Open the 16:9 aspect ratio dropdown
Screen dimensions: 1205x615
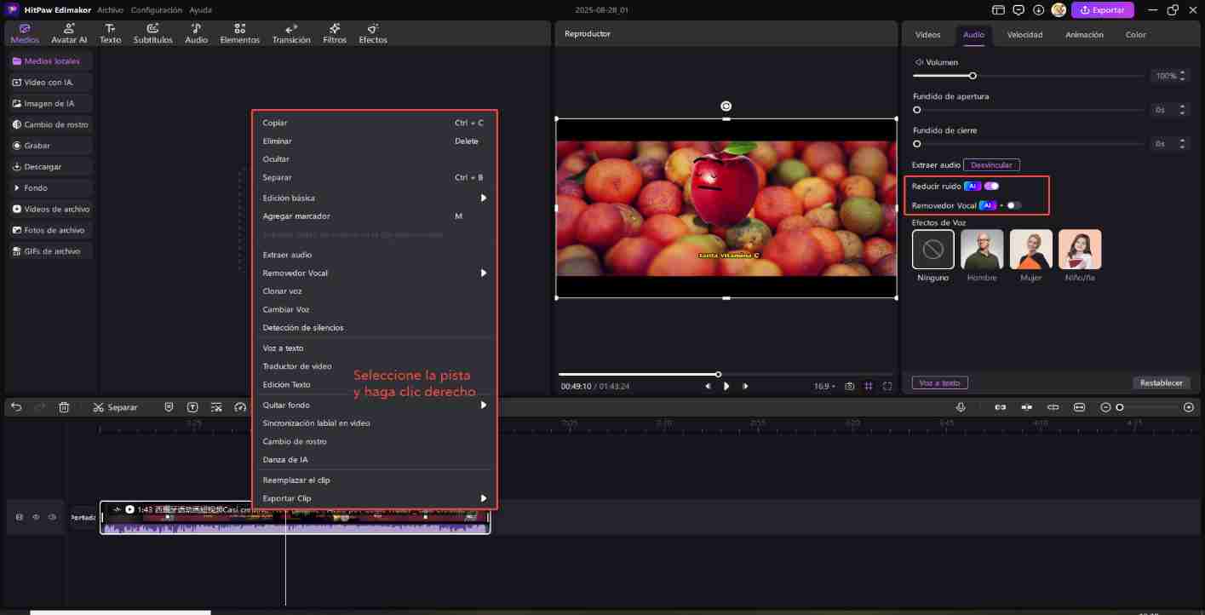824,386
